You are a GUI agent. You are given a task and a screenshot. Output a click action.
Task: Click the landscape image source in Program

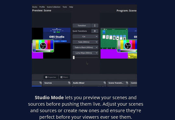pyautogui.click(x=132, y=55)
